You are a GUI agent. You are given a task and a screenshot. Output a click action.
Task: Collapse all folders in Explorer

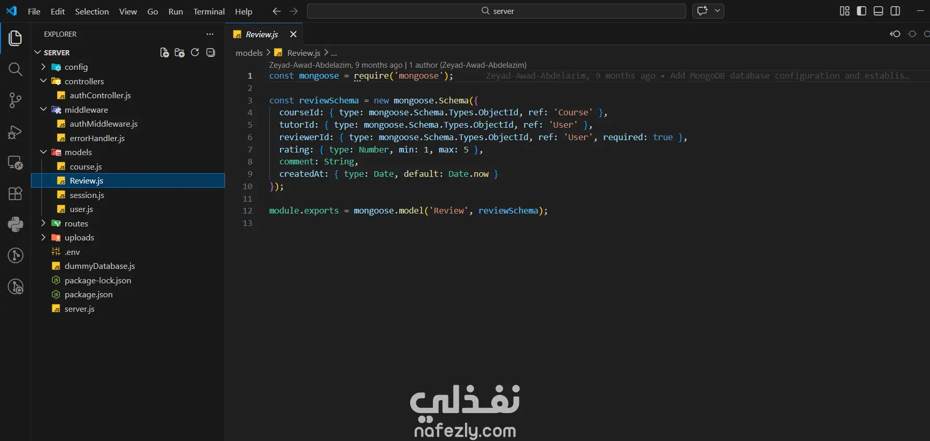click(x=210, y=52)
